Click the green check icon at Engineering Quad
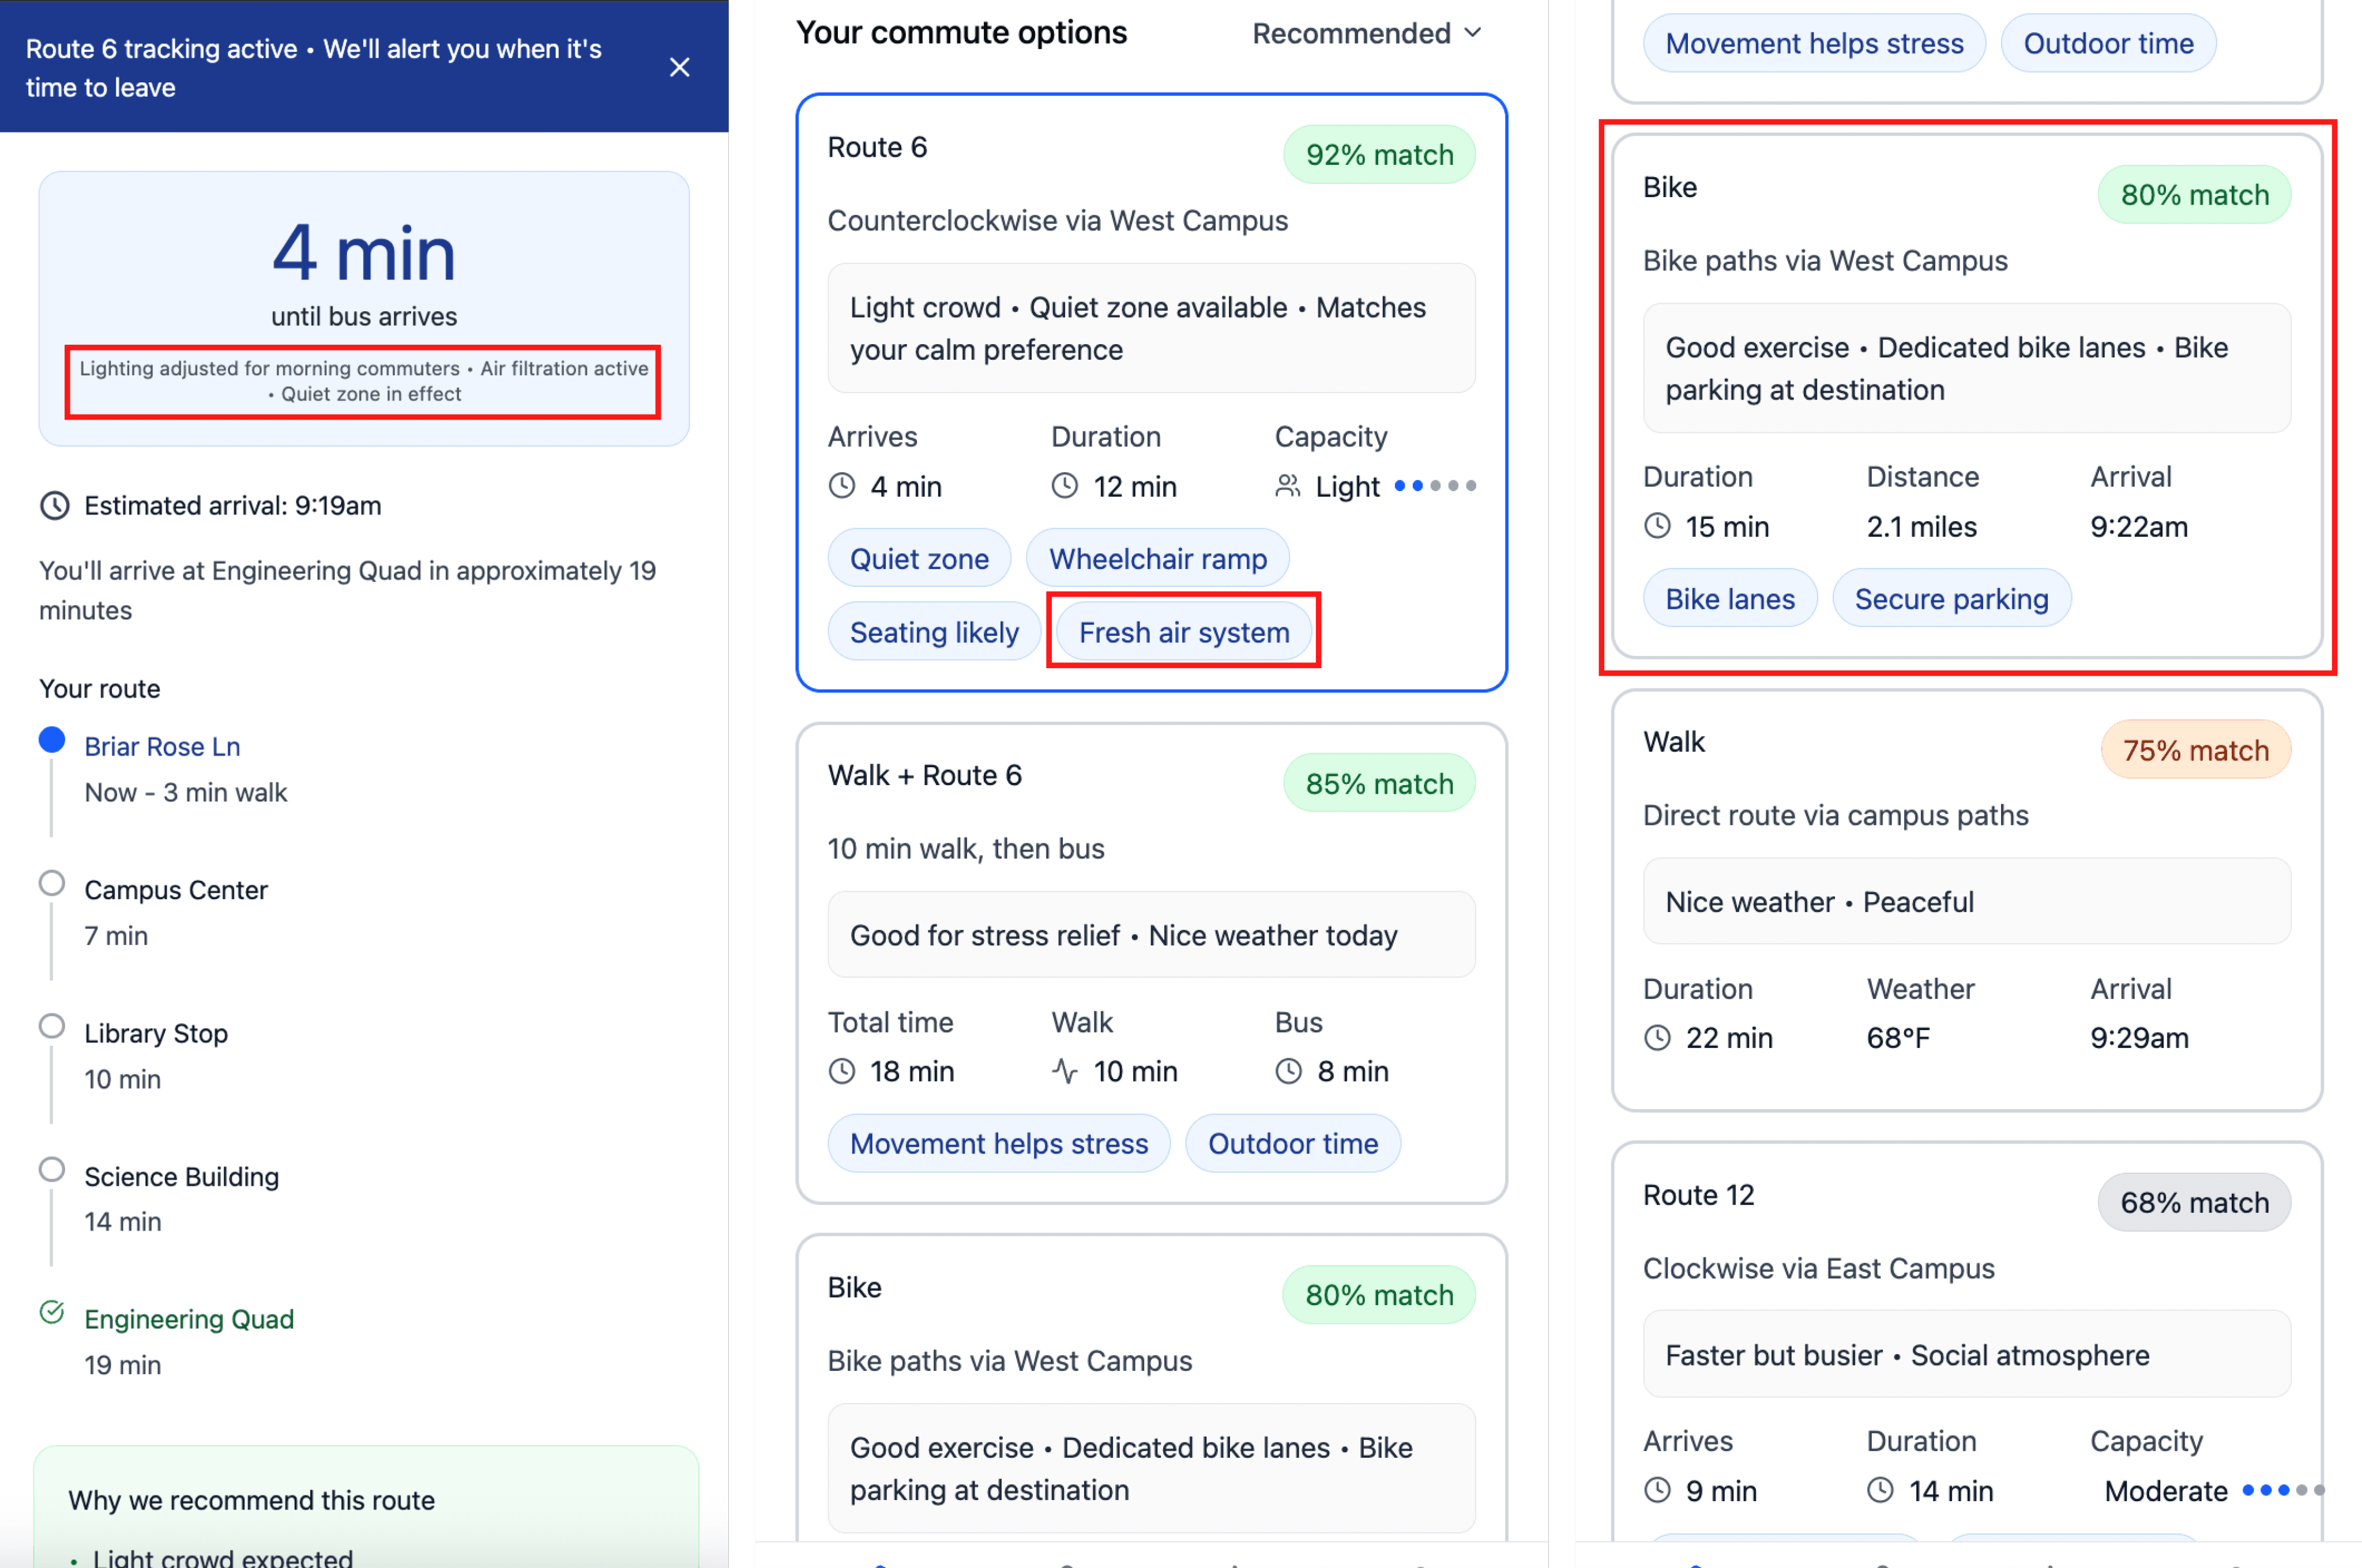This screenshot has height=1568, width=2362. 52,1311
